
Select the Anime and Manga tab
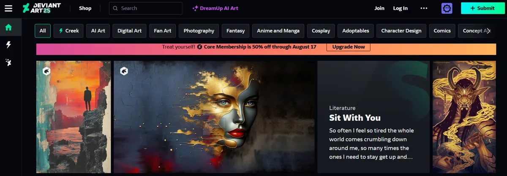point(278,31)
